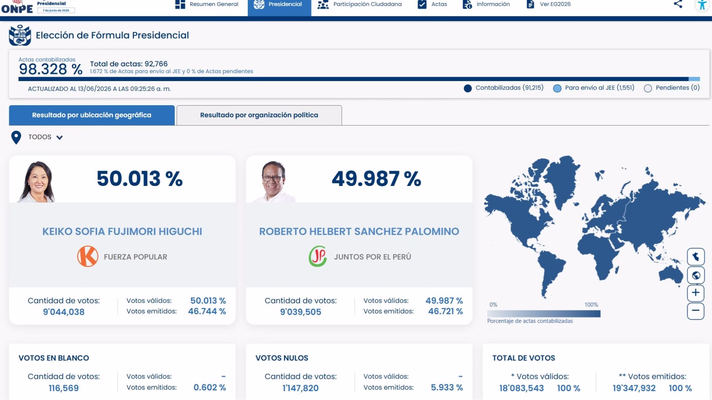Click Fujimori's votos emitidos 46.744 %
The height and width of the screenshot is (400, 712).
point(207,311)
